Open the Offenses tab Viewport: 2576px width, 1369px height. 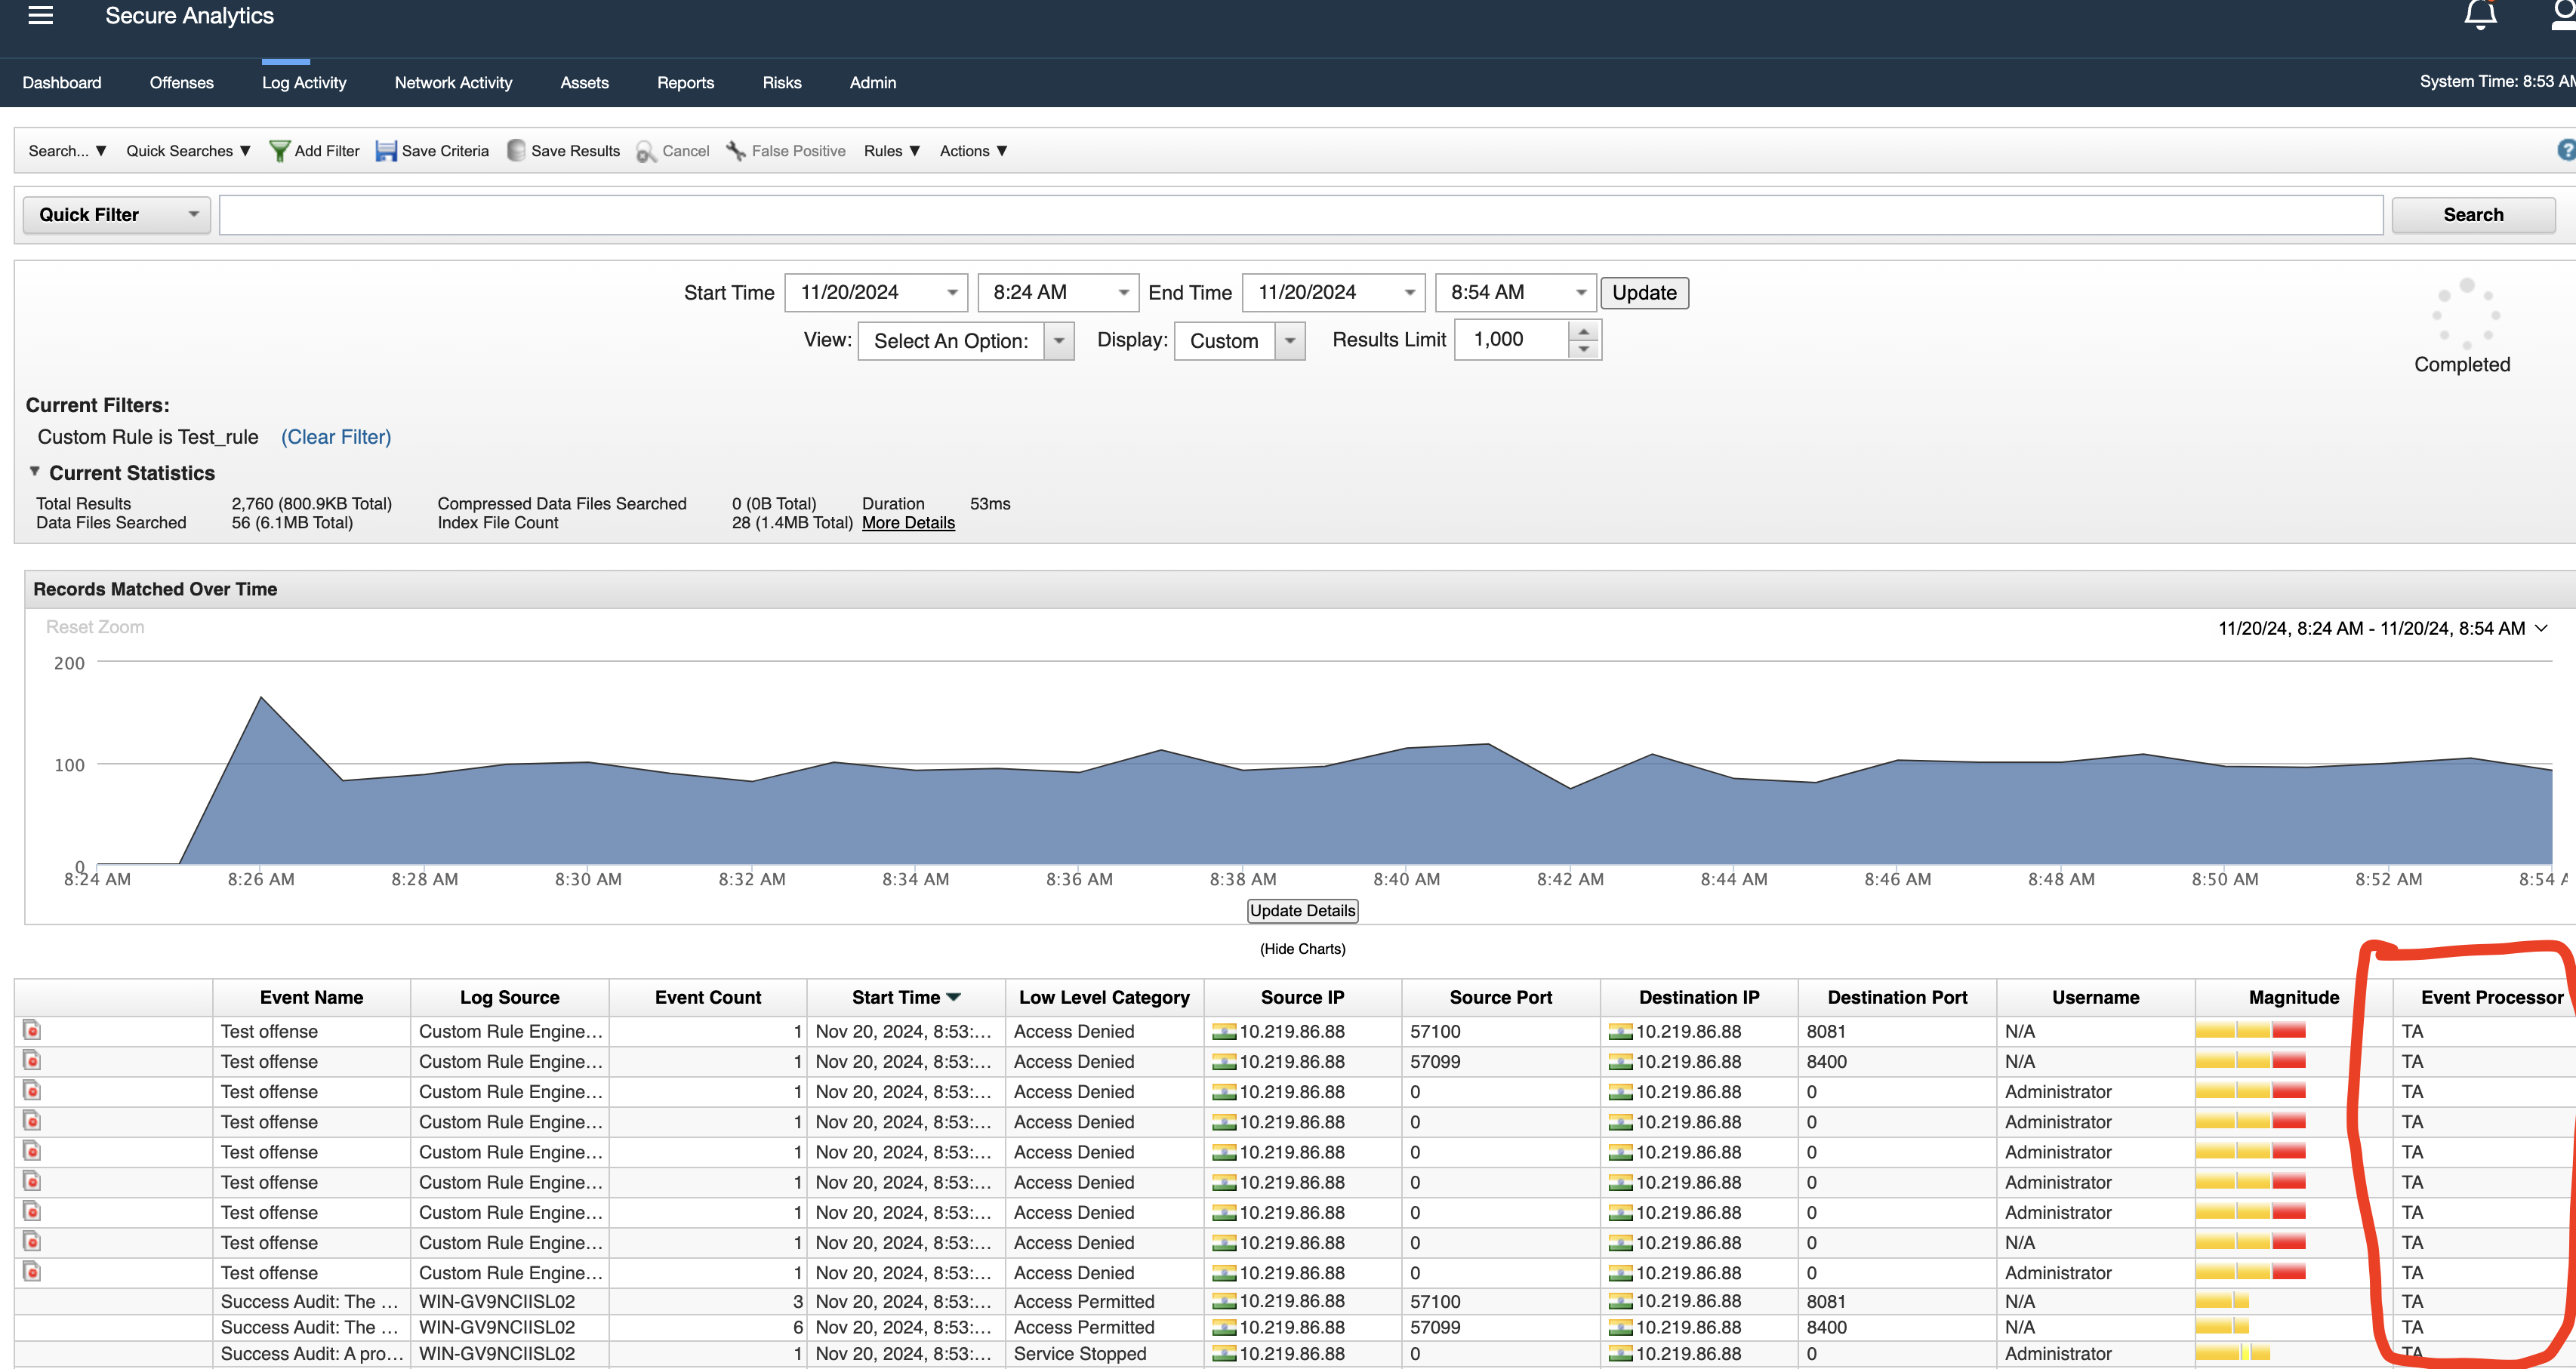tap(181, 83)
